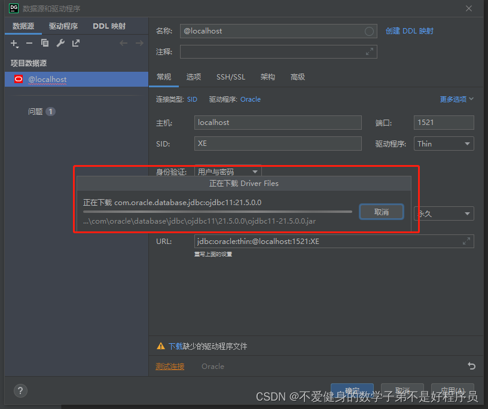Open the 用户与密码 authentication dropdown
Image resolution: width=488 pixels, height=409 pixels.
tap(228, 172)
